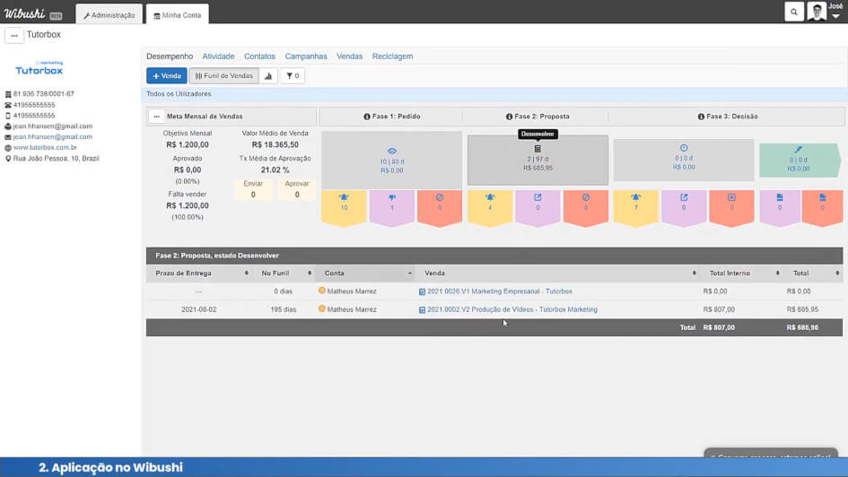Open sale 2021.0026.V1 Marketing Empresarial
The height and width of the screenshot is (477, 848).
point(499,291)
